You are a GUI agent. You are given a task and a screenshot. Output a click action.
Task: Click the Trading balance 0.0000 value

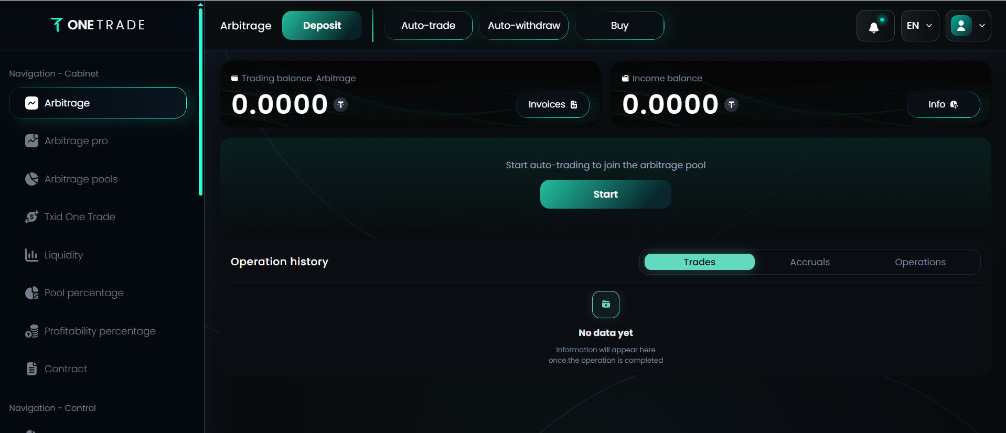pos(280,104)
